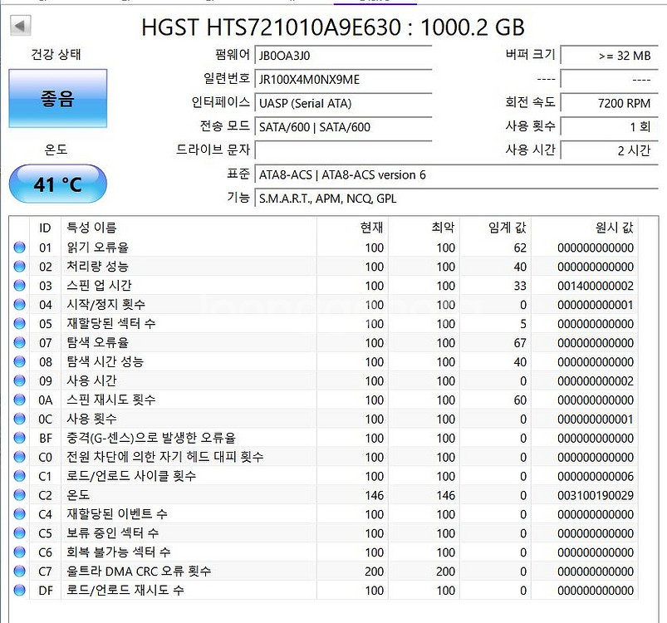
Task: Click the 건강 상태 label
Action: point(56,55)
